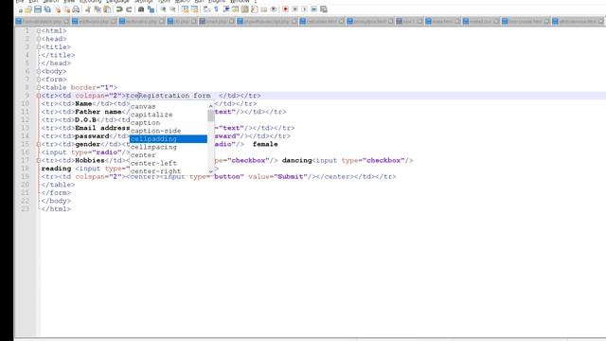Zoom in using the magnifier plus icon
Viewport: 606px width, 341px height.
(163, 9)
